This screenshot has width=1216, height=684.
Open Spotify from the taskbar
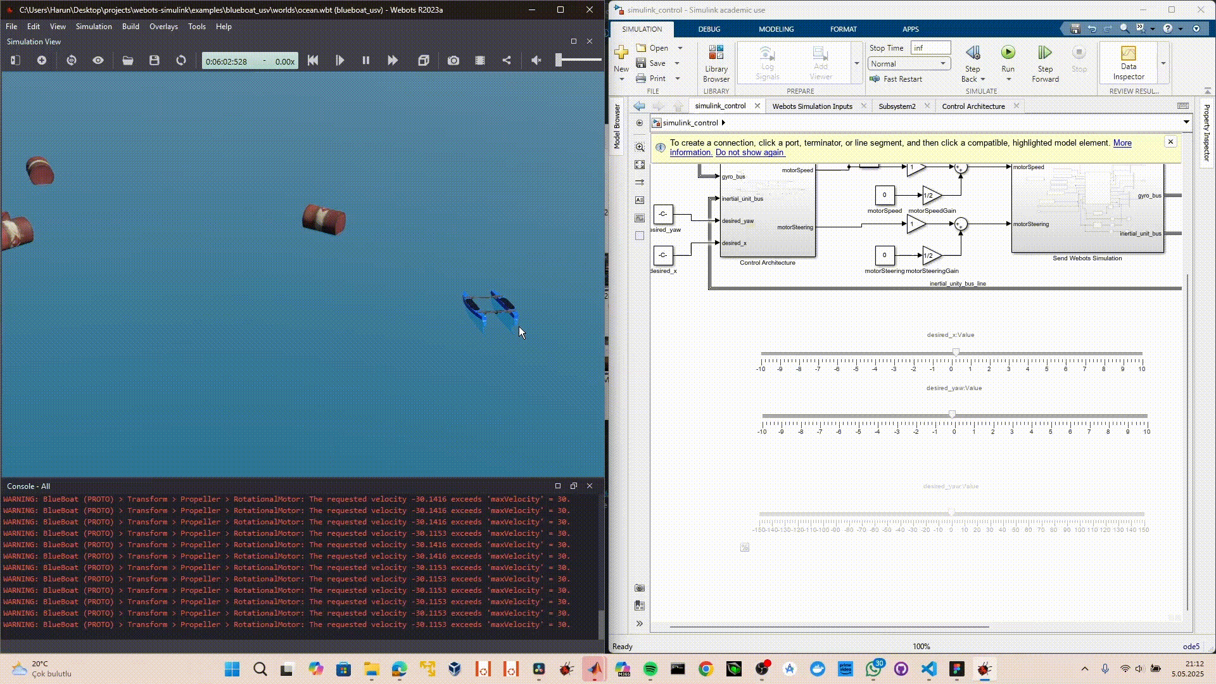(650, 669)
